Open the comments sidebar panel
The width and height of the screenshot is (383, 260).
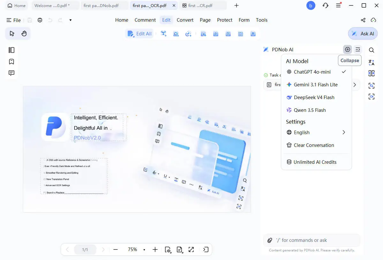pos(11,73)
